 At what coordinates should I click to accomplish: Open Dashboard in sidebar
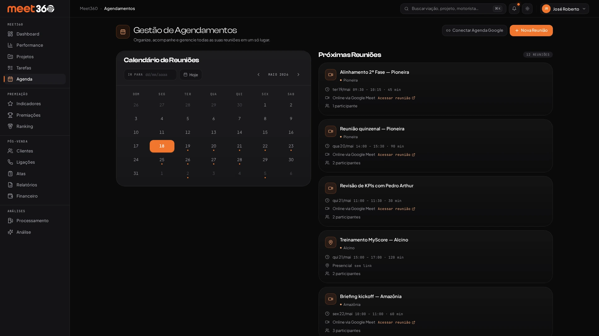tap(35, 34)
